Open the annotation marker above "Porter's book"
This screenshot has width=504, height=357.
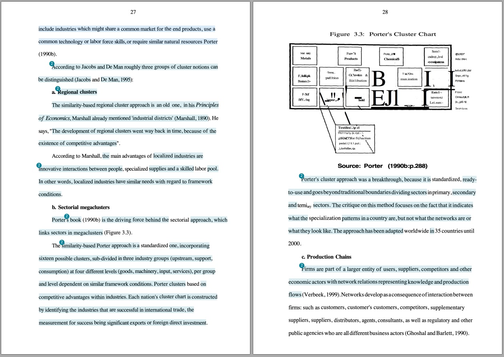click(67, 217)
